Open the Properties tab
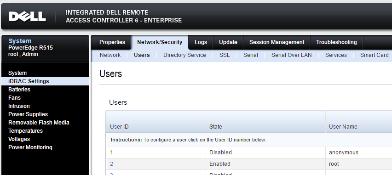This screenshot has height=175, width=392. pyautogui.click(x=112, y=42)
